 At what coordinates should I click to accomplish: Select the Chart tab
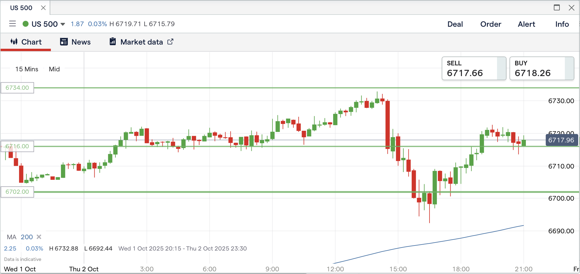tap(26, 42)
